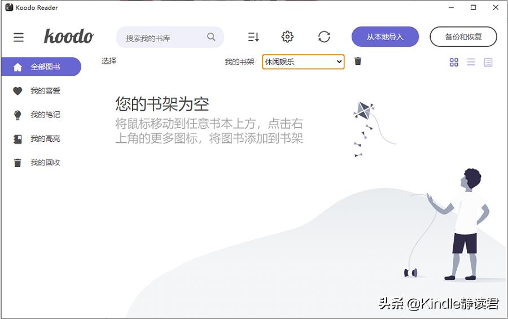The height and width of the screenshot is (319, 508).
Task: Delete shelf with trash icon
Action: [358, 61]
